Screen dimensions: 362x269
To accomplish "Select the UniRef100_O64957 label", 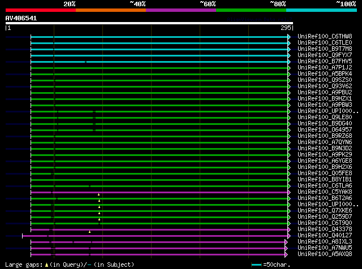I will 325,129.
